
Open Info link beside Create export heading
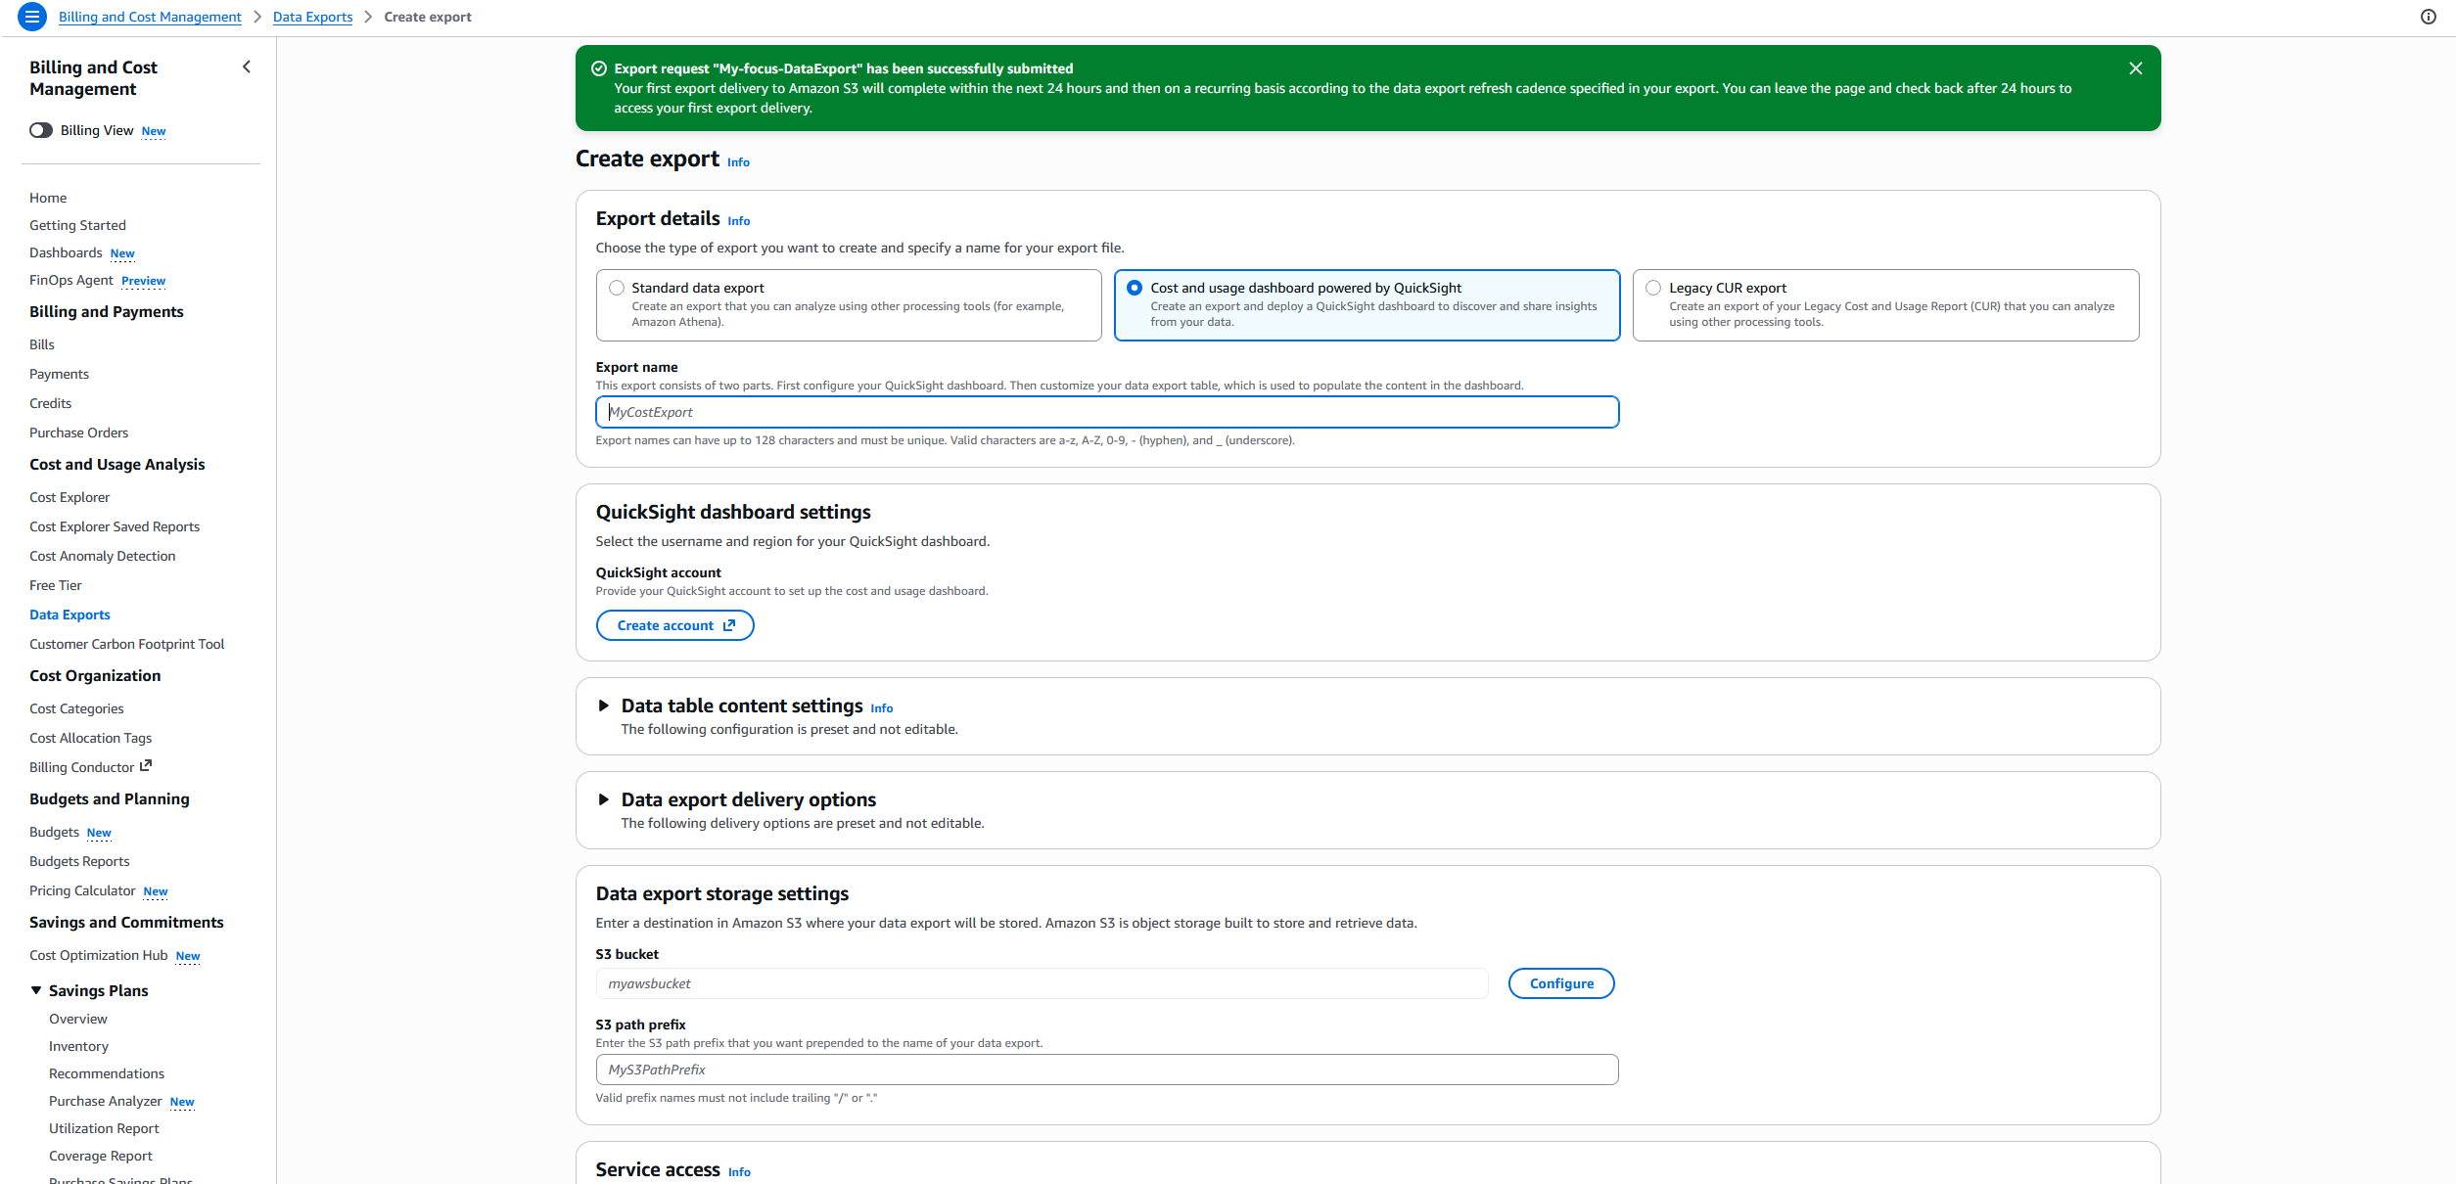pyautogui.click(x=738, y=162)
